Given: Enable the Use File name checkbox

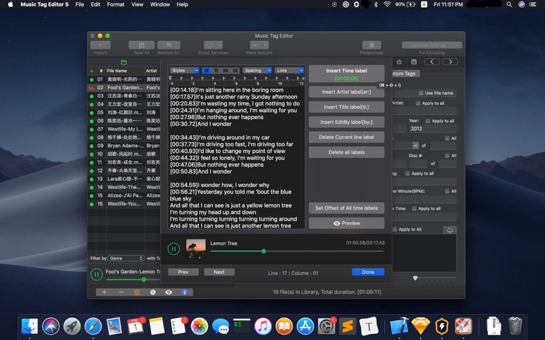Looking at the screenshot, I should pos(421,93).
